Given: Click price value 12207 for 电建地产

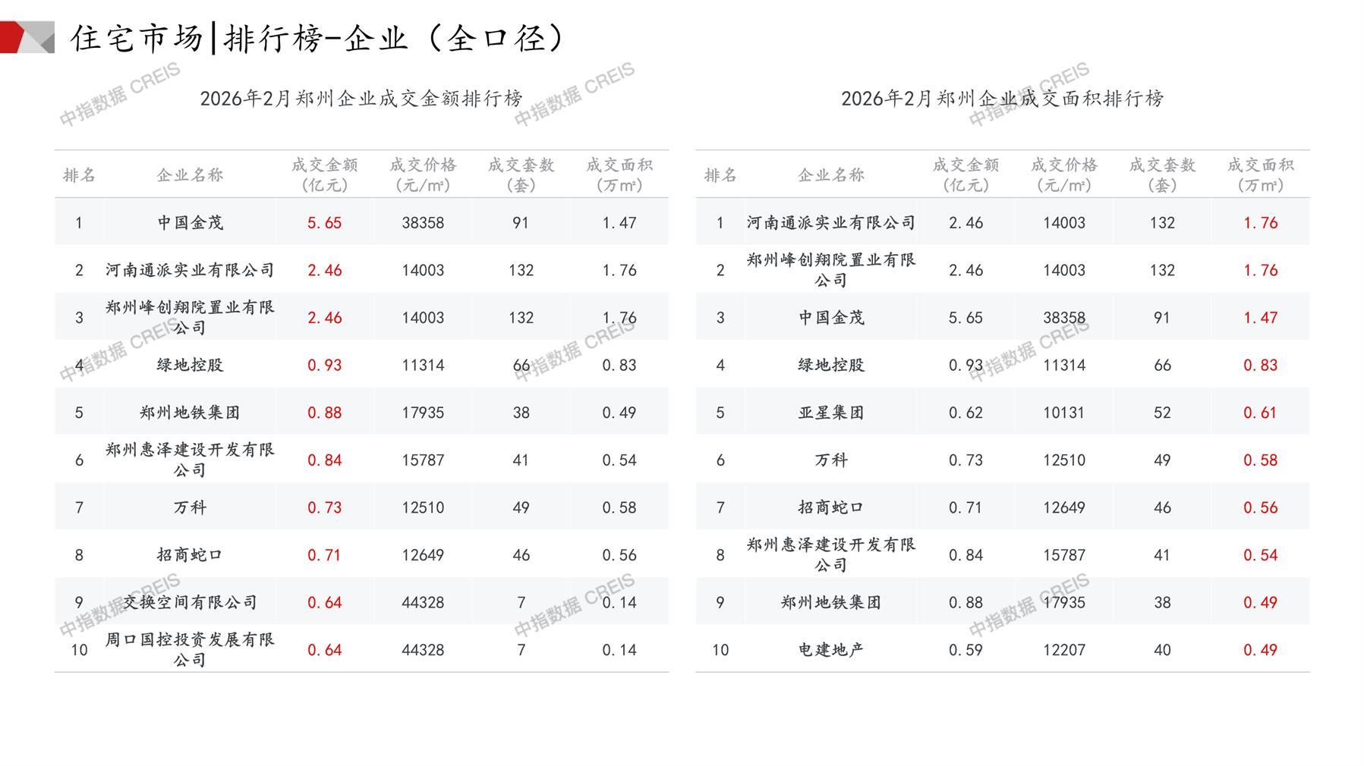Looking at the screenshot, I should [1063, 650].
